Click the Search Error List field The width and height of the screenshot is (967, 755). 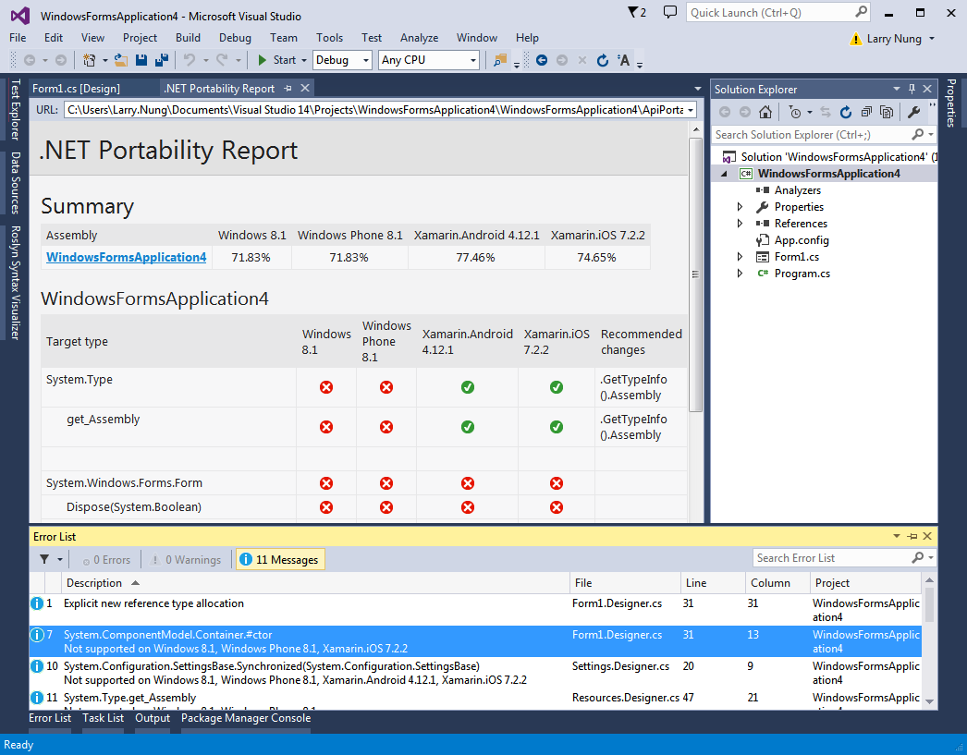(x=844, y=558)
